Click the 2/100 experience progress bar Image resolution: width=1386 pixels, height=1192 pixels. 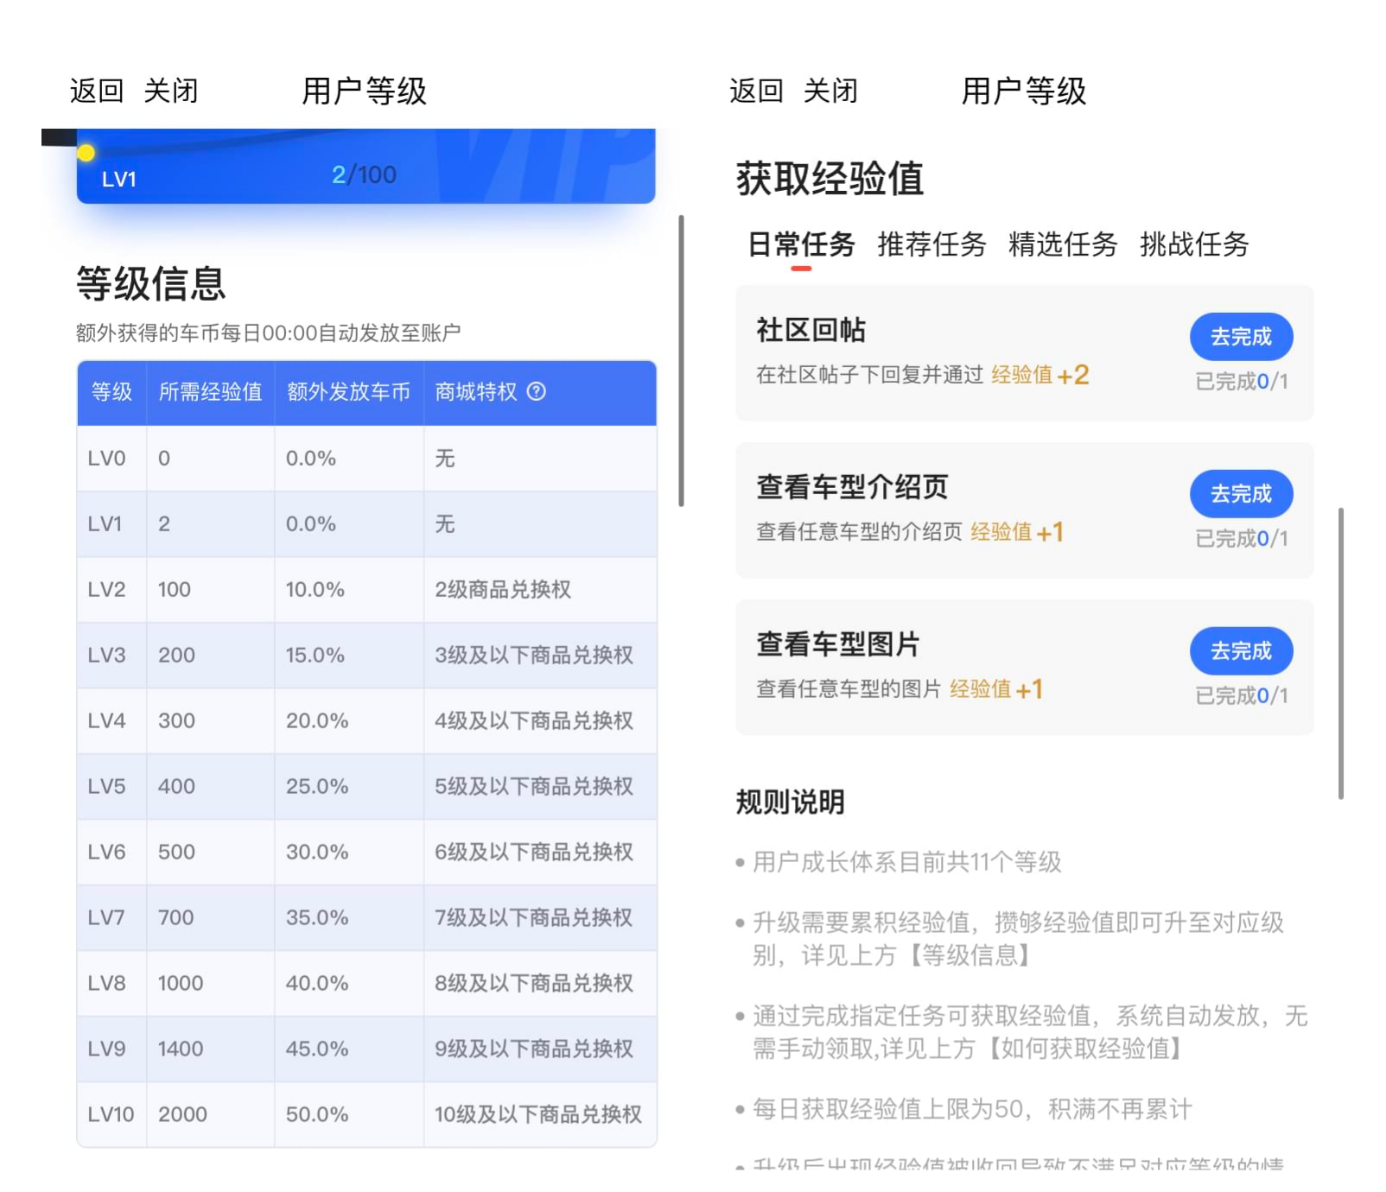coord(365,174)
